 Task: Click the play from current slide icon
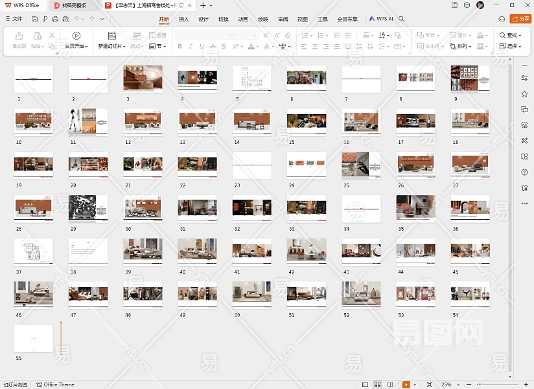click(x=76, y=36)
